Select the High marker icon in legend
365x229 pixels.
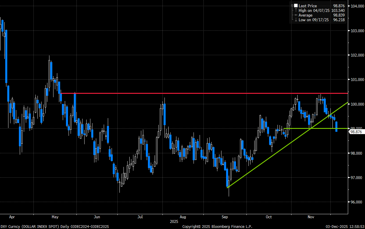point(296,10)
